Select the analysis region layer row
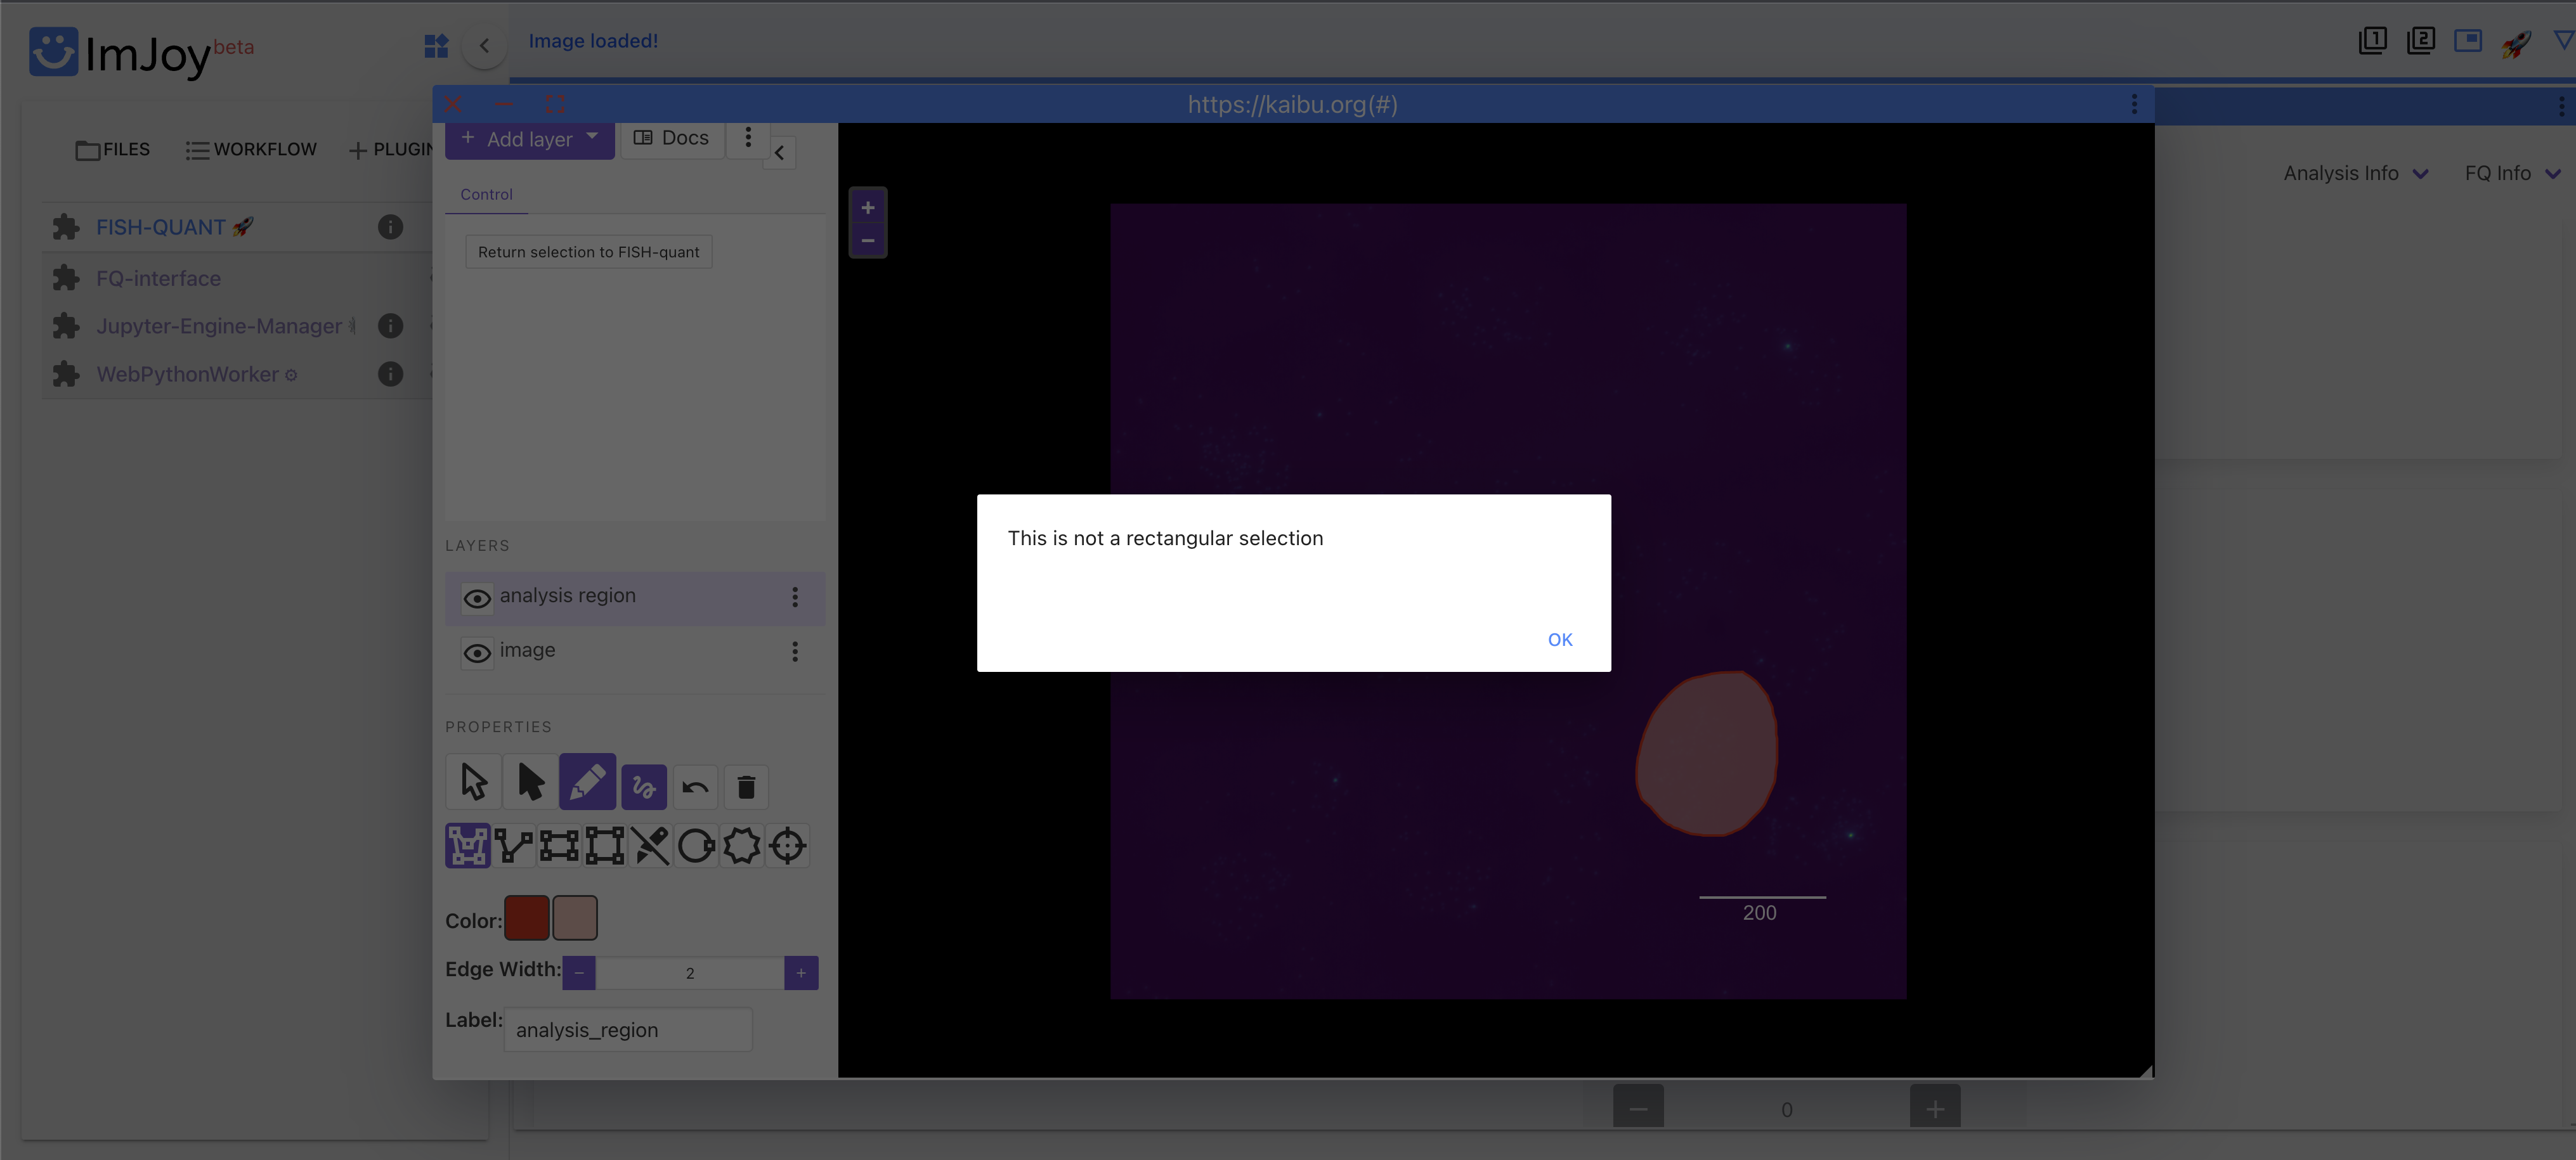 (x=635, y=598)
